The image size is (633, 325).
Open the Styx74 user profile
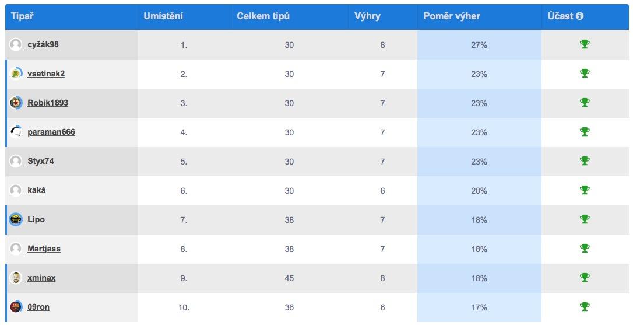[40, 161]
